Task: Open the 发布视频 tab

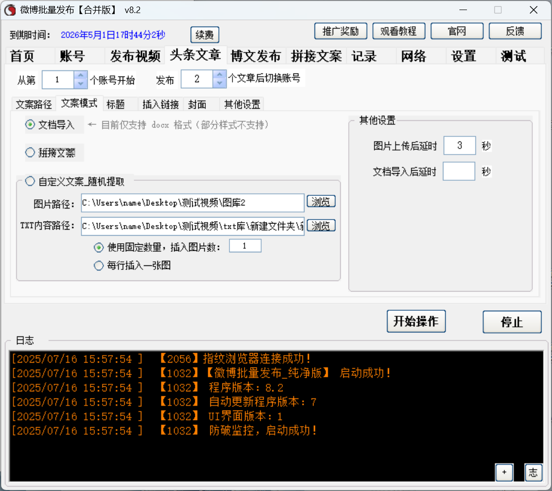Action: pos(135,56)
